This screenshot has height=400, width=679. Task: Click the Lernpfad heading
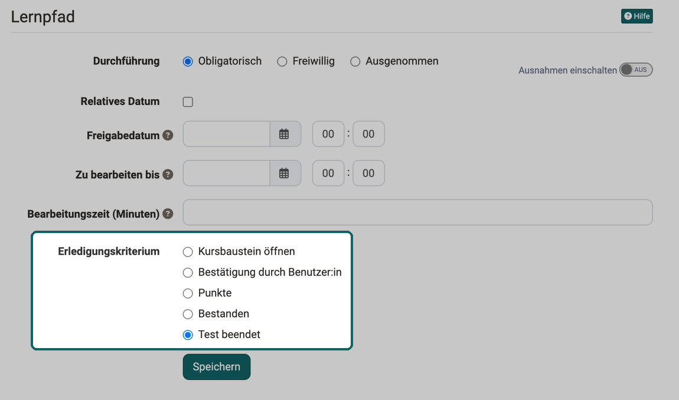[43, 17]
